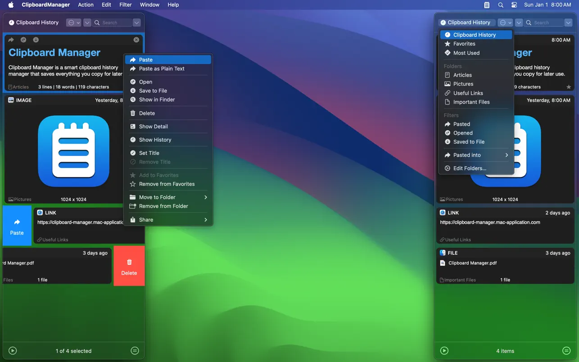Click the Useful Links tag in the left window

(x=53, y=240)
